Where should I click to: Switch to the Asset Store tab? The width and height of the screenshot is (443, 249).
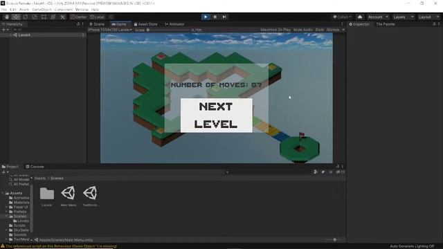pyautogui.click(x=146, y=24)
